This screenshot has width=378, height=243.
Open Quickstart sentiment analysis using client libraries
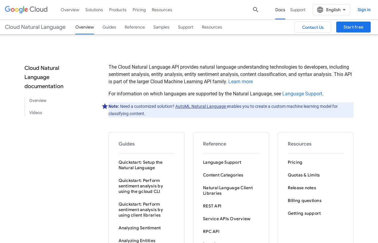click(x=141, y=210)
